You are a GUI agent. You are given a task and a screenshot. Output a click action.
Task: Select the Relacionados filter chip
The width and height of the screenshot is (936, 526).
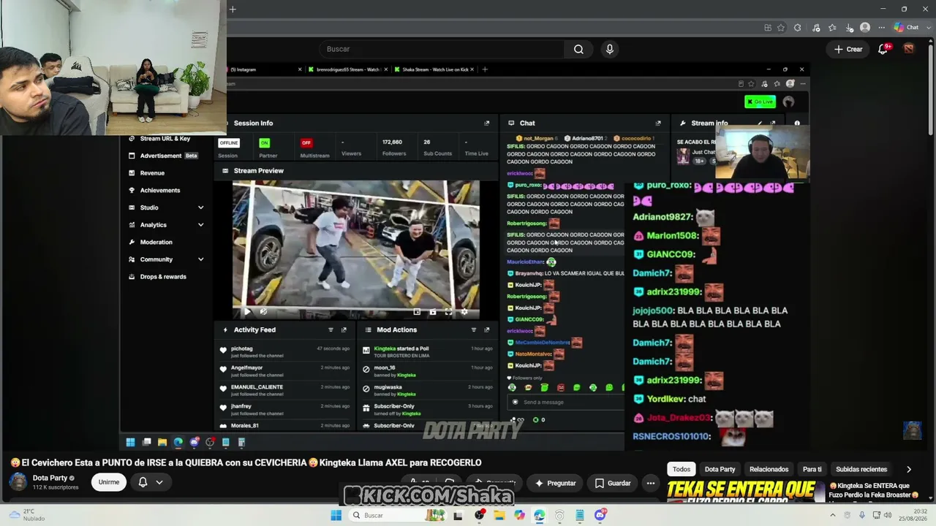[769, 470]
